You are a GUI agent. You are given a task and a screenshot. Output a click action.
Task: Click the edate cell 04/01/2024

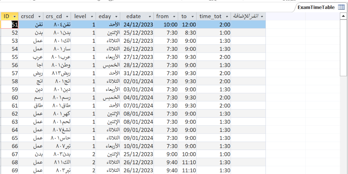pyautogui.click(x=137, y=97)
